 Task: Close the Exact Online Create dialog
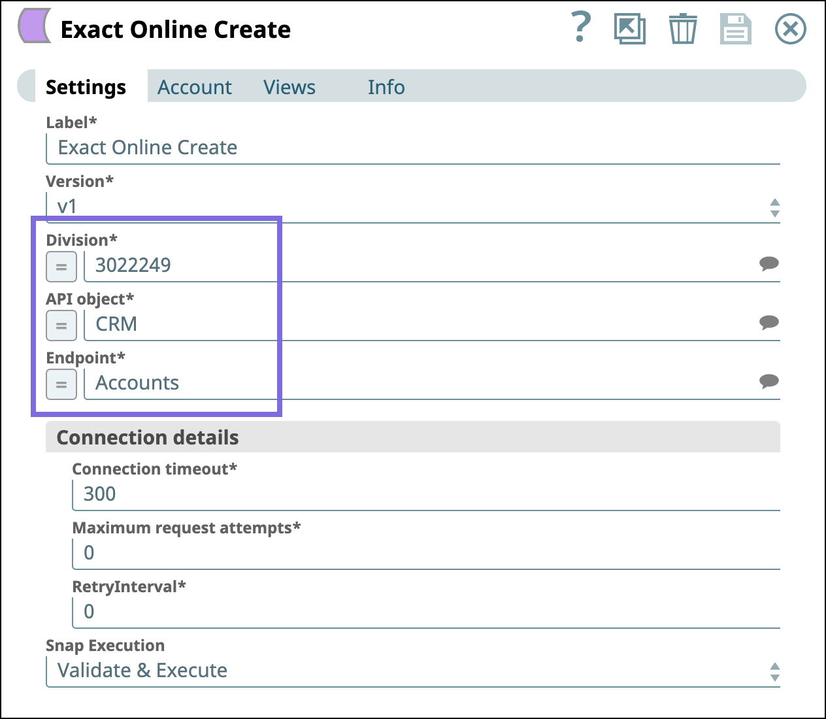tap(791, 29)
